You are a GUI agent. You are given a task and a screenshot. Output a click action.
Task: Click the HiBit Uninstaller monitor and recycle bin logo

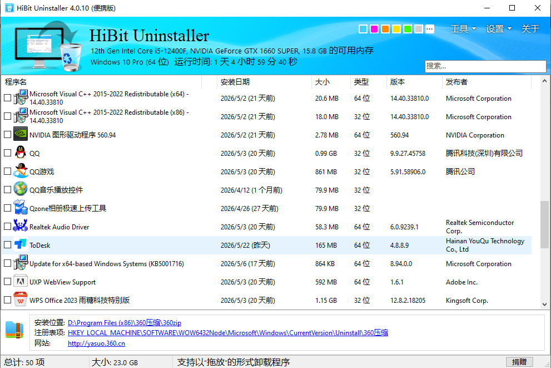[48, 46]
